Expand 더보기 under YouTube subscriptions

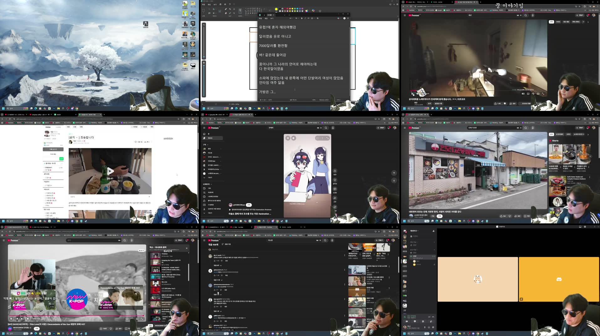point(210,178)
